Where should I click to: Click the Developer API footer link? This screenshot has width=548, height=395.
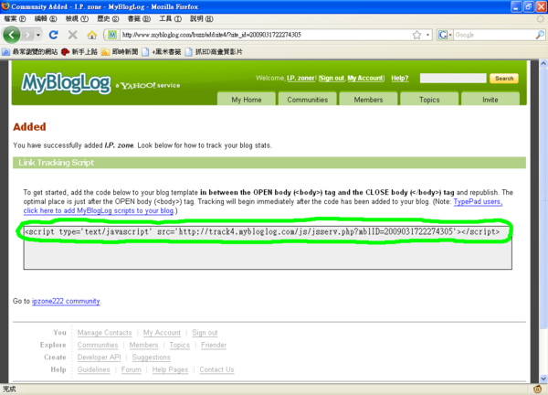click(x=100, y=357)
